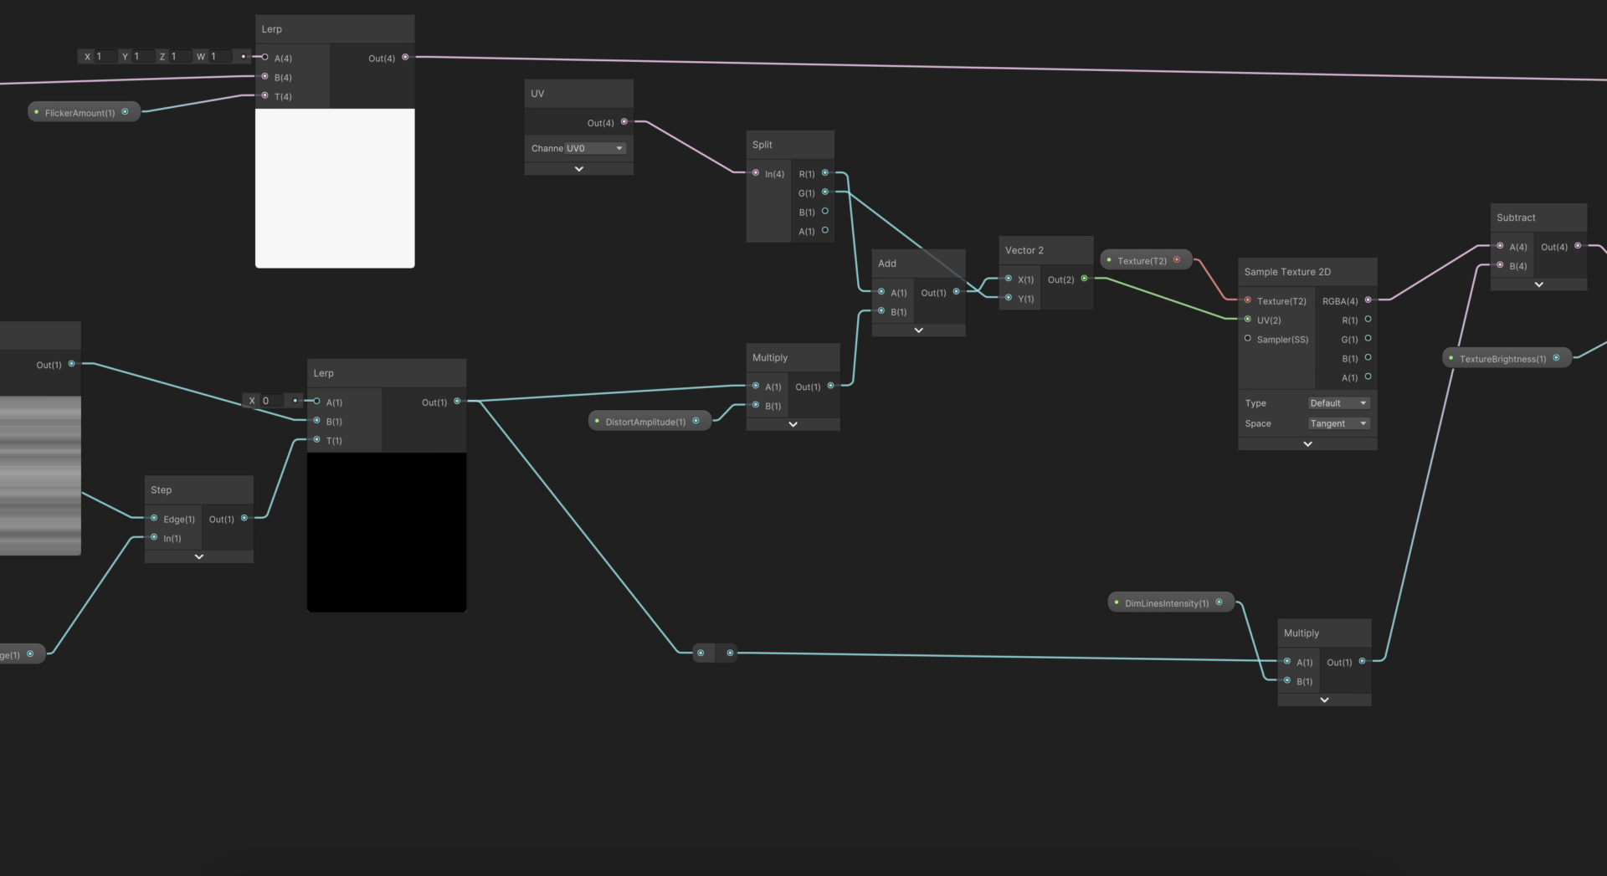The height and width of the screenshot is (876, 1607).
Task: Click the Sampler(SS) input port
Action: click(x=1247, y=339)
